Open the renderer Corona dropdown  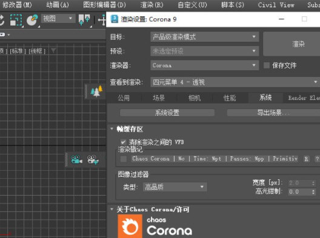(x=205, y=65)
